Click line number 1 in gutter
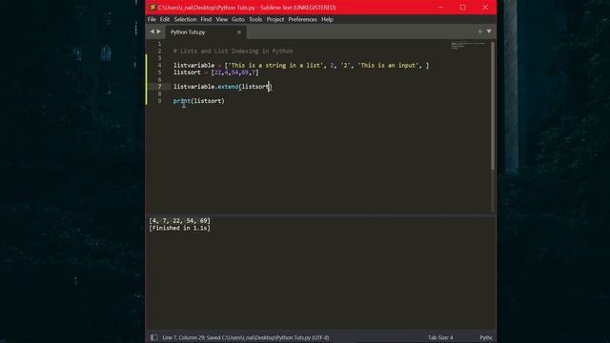Viewport: 610px width, 343px height. (x=159, y=44)
